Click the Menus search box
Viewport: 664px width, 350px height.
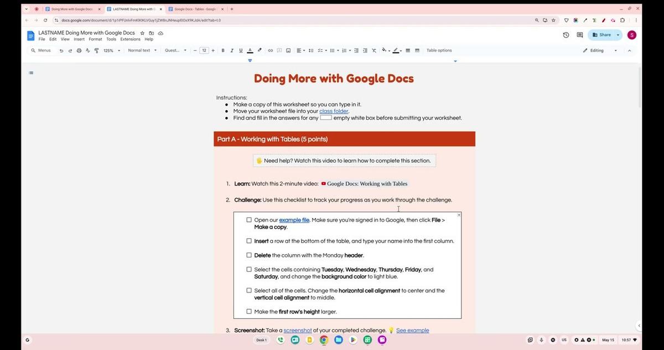pos(41,50)
